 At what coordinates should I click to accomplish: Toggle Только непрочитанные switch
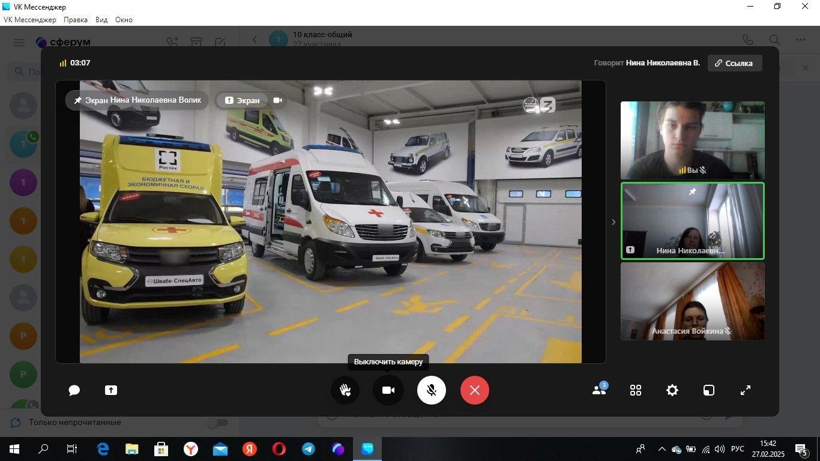[x=217, y=423]
